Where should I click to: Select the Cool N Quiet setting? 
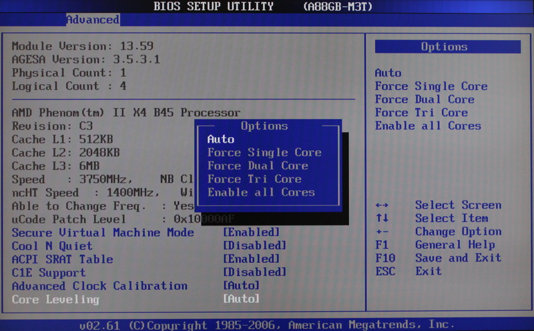click(x=52, y=246)
